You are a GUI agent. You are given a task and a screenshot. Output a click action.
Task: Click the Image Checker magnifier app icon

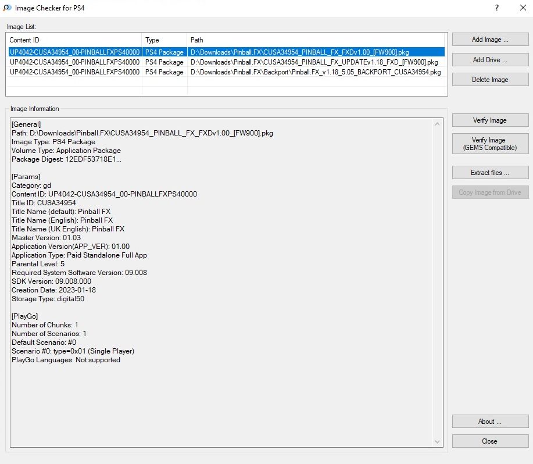[7, 8]
